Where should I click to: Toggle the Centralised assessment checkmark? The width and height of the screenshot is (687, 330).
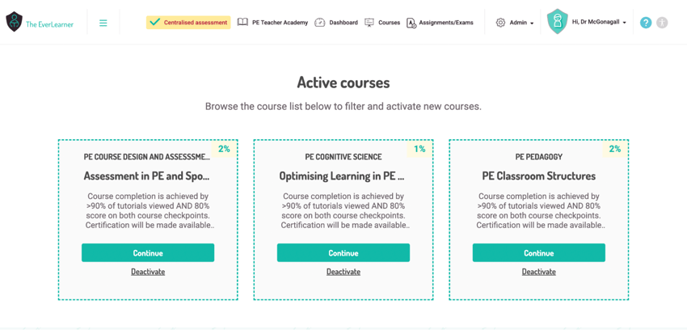pyautogui.click(x=154, y=23)
